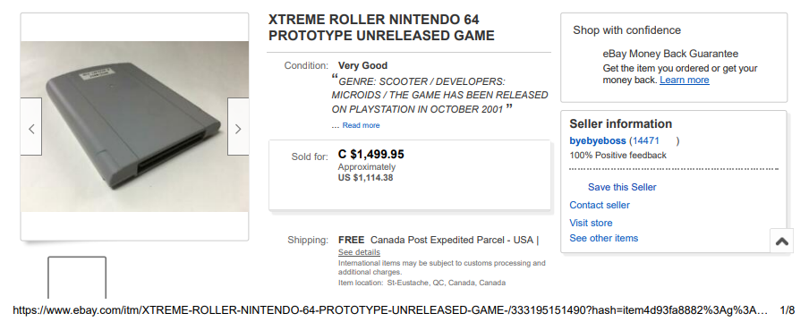View the seller feedback score 14471
This screenshot has height=330, width=809.
pyautogui.click(x=645, y=140)
